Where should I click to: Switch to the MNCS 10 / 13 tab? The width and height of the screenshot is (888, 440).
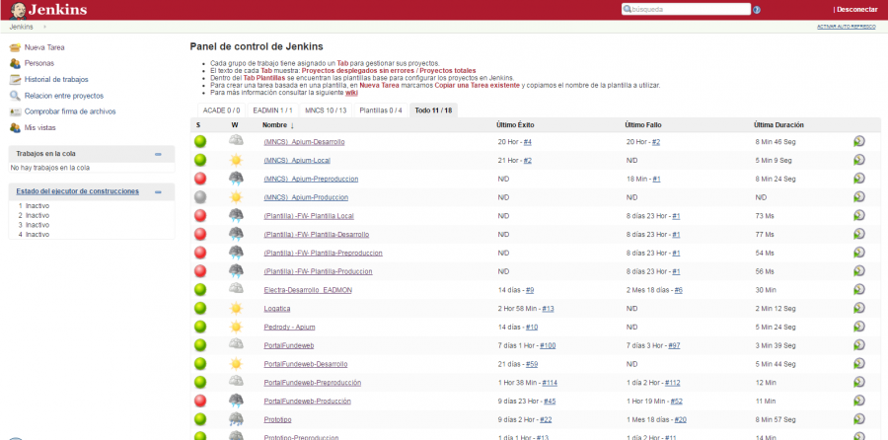tap(326, 110)
